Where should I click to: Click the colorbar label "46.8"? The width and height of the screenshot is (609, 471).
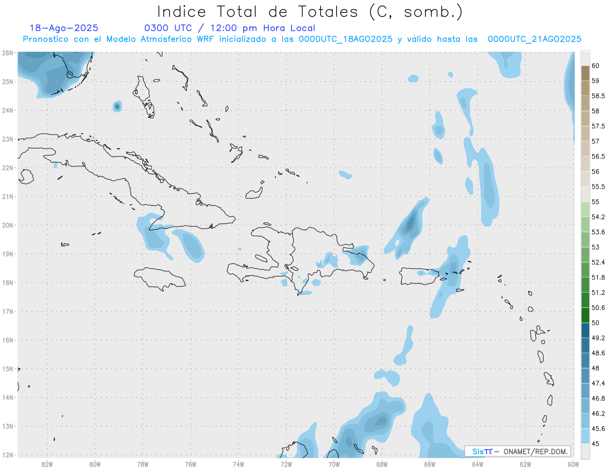point(598,398)
